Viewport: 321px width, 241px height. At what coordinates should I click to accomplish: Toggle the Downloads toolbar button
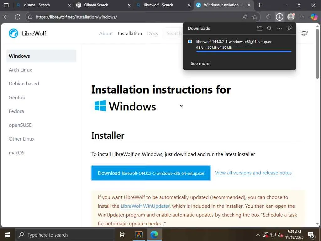pos(279,17)
